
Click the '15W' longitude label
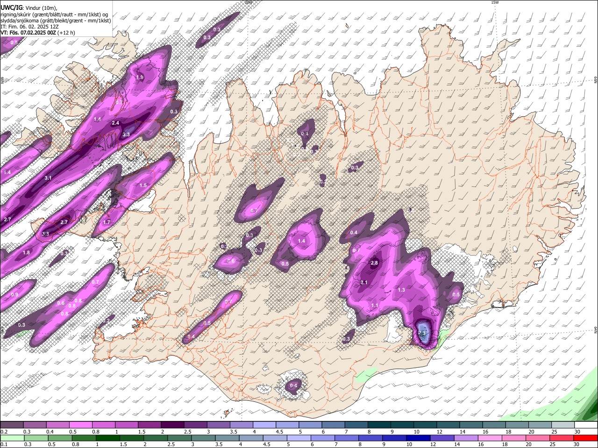coord(495,2)
